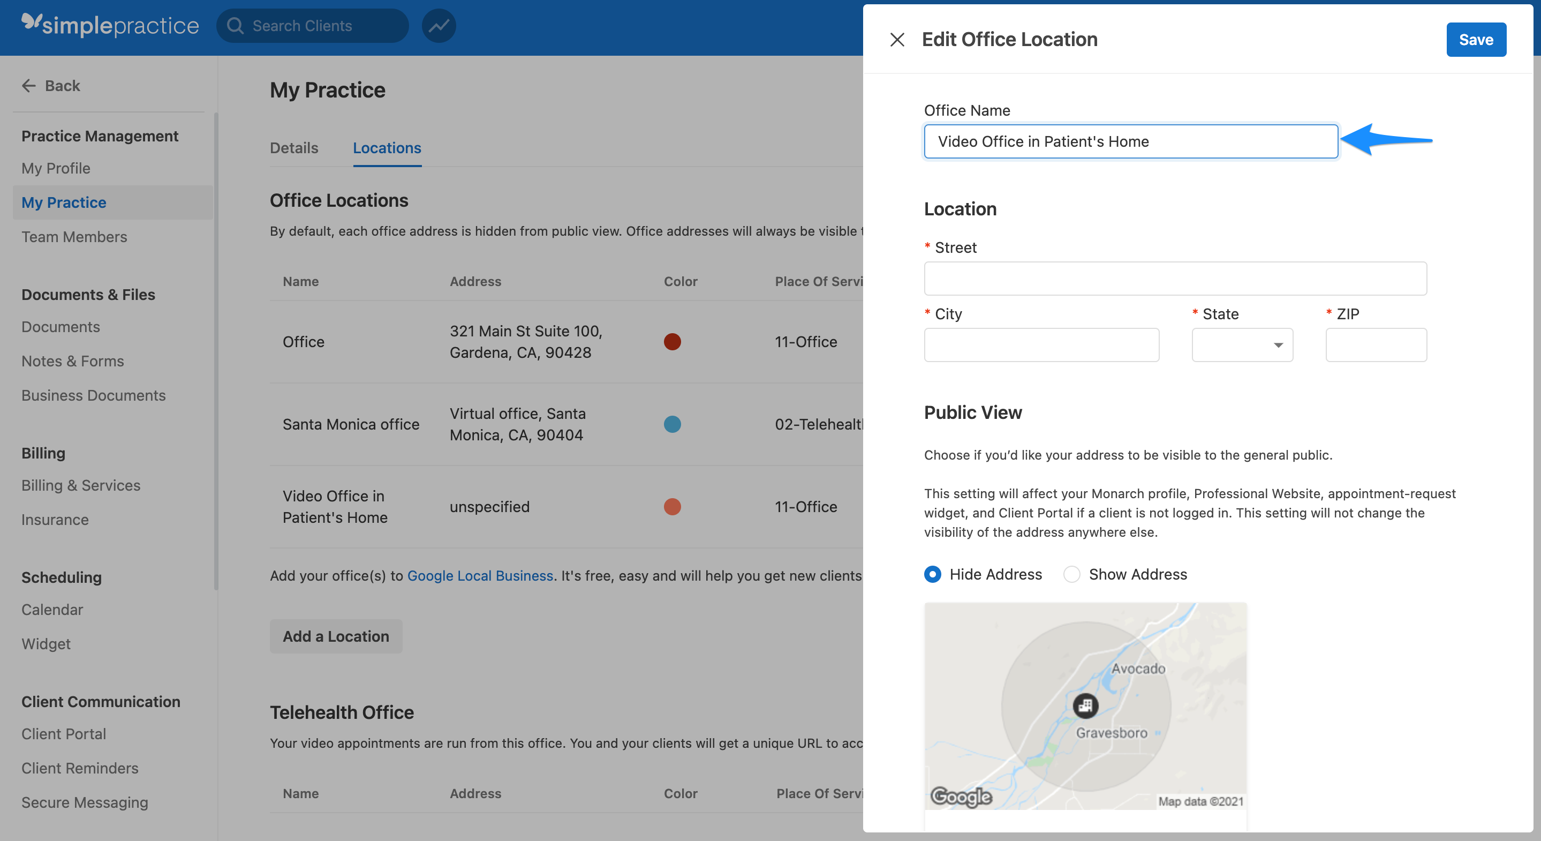Image resolution: width=1541 pixels, height=841 pixels.
Task: Go Back using the arrow link
Action: (50, 86)
